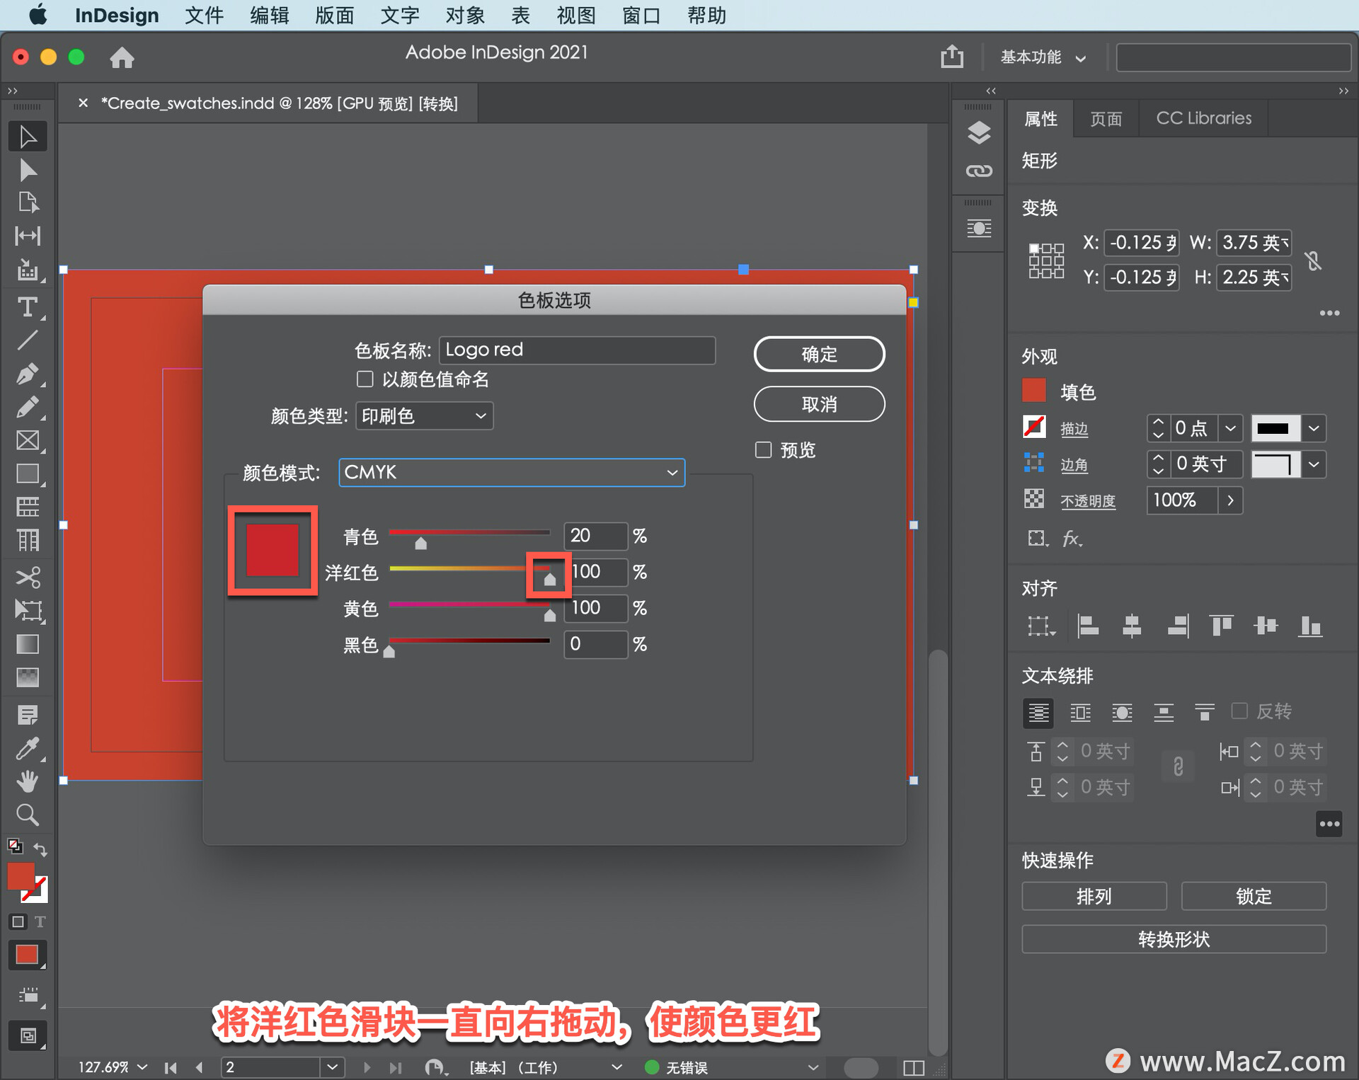Open the Object menu in menu bar
This screenshot has width=1359, height=1080.
pos(464,15)
